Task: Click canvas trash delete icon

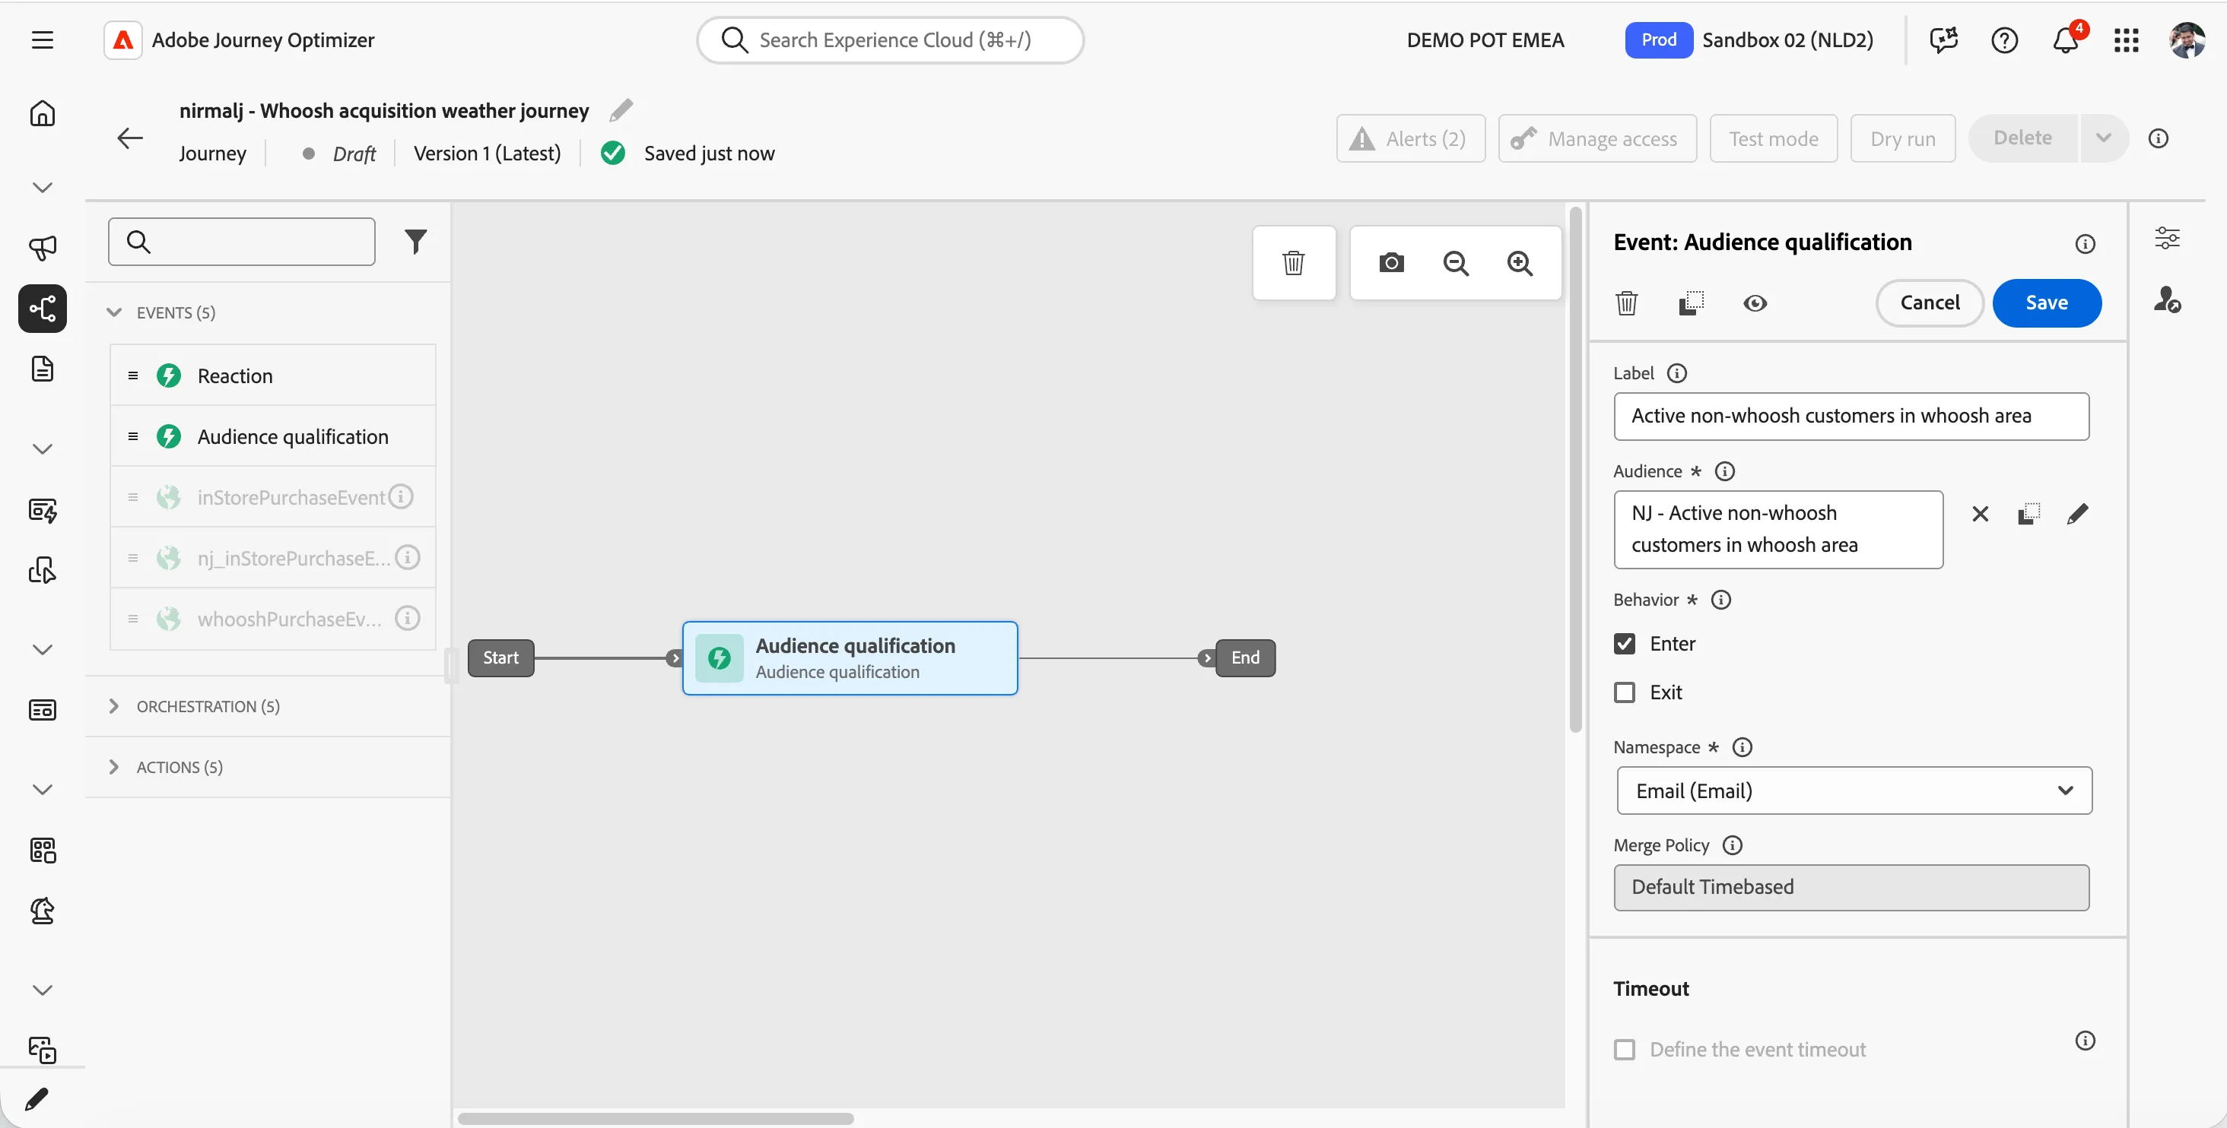Action: [x=1293, y=262]
